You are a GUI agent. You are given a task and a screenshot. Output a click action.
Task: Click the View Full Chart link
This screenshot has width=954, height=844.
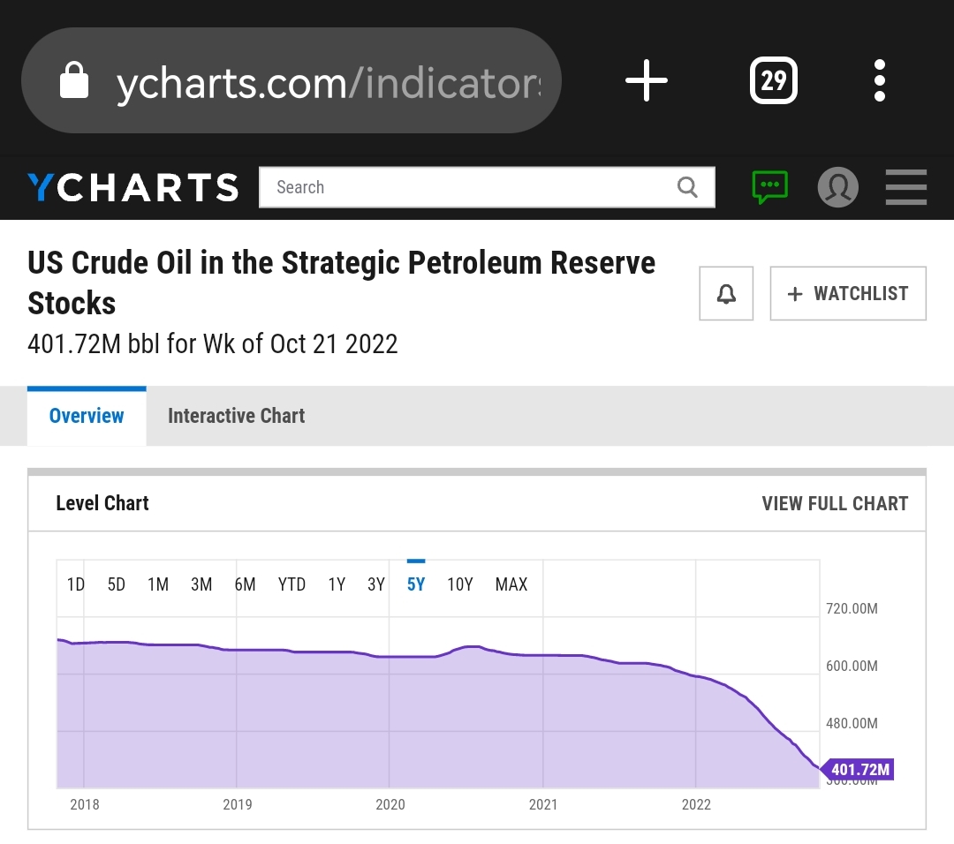[835, 503]
